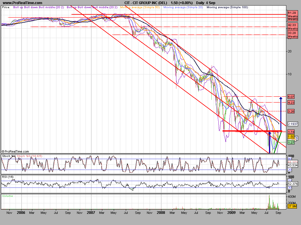The width and height of the screenshot is (301, 225).
Task: Click the RSI 30 level label
Action: click(290, 188)
